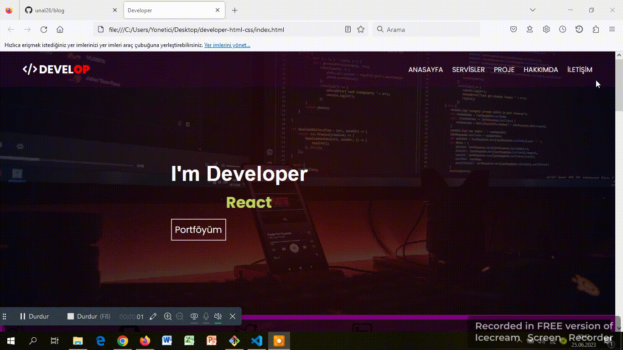Open HAKKIMDA in the navigation
Screen dimensions: 623x350
coord(541,70)
